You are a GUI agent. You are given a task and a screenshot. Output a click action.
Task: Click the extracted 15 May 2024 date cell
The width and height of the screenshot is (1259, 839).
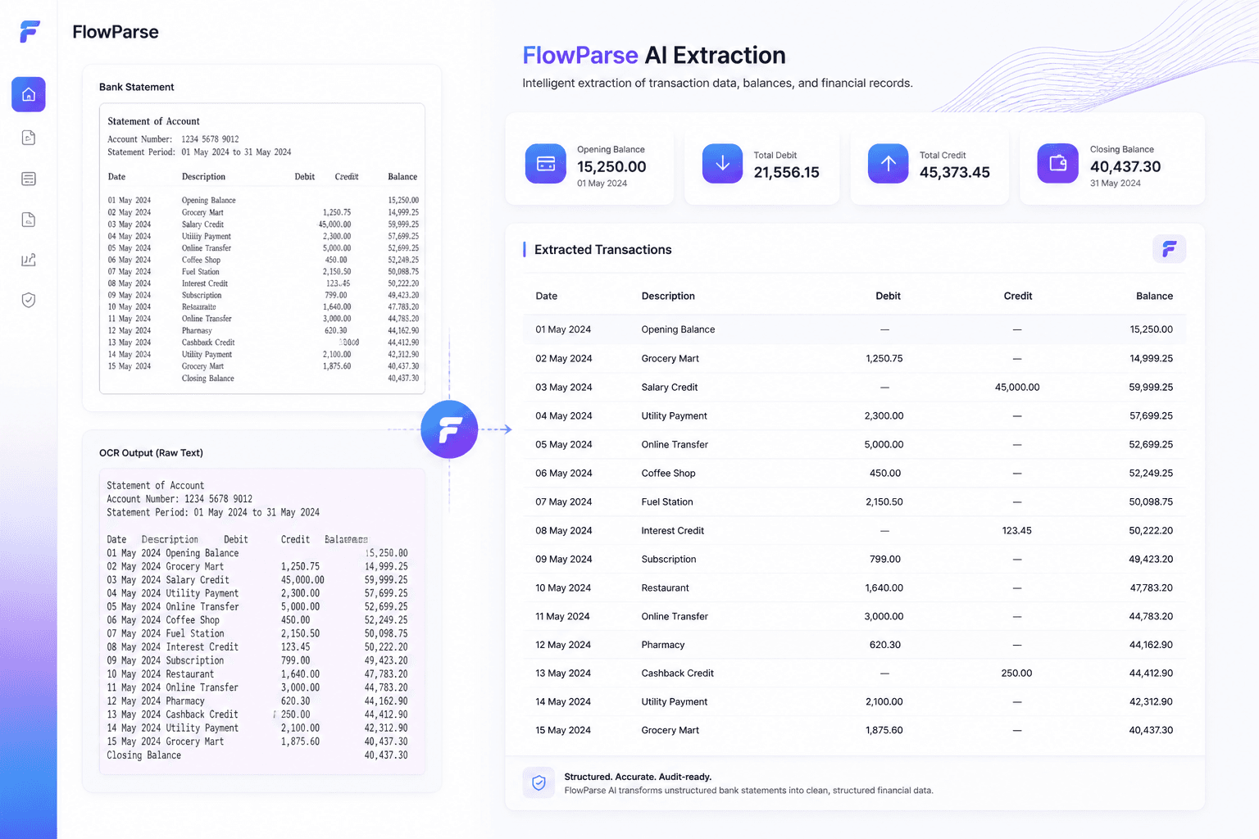pyautogui.click(x=563, y=730)
